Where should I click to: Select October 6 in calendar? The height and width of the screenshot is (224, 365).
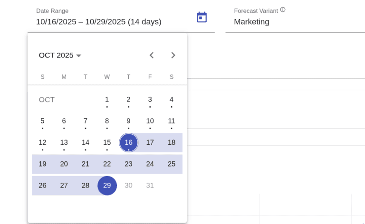[x=64, y=121]
